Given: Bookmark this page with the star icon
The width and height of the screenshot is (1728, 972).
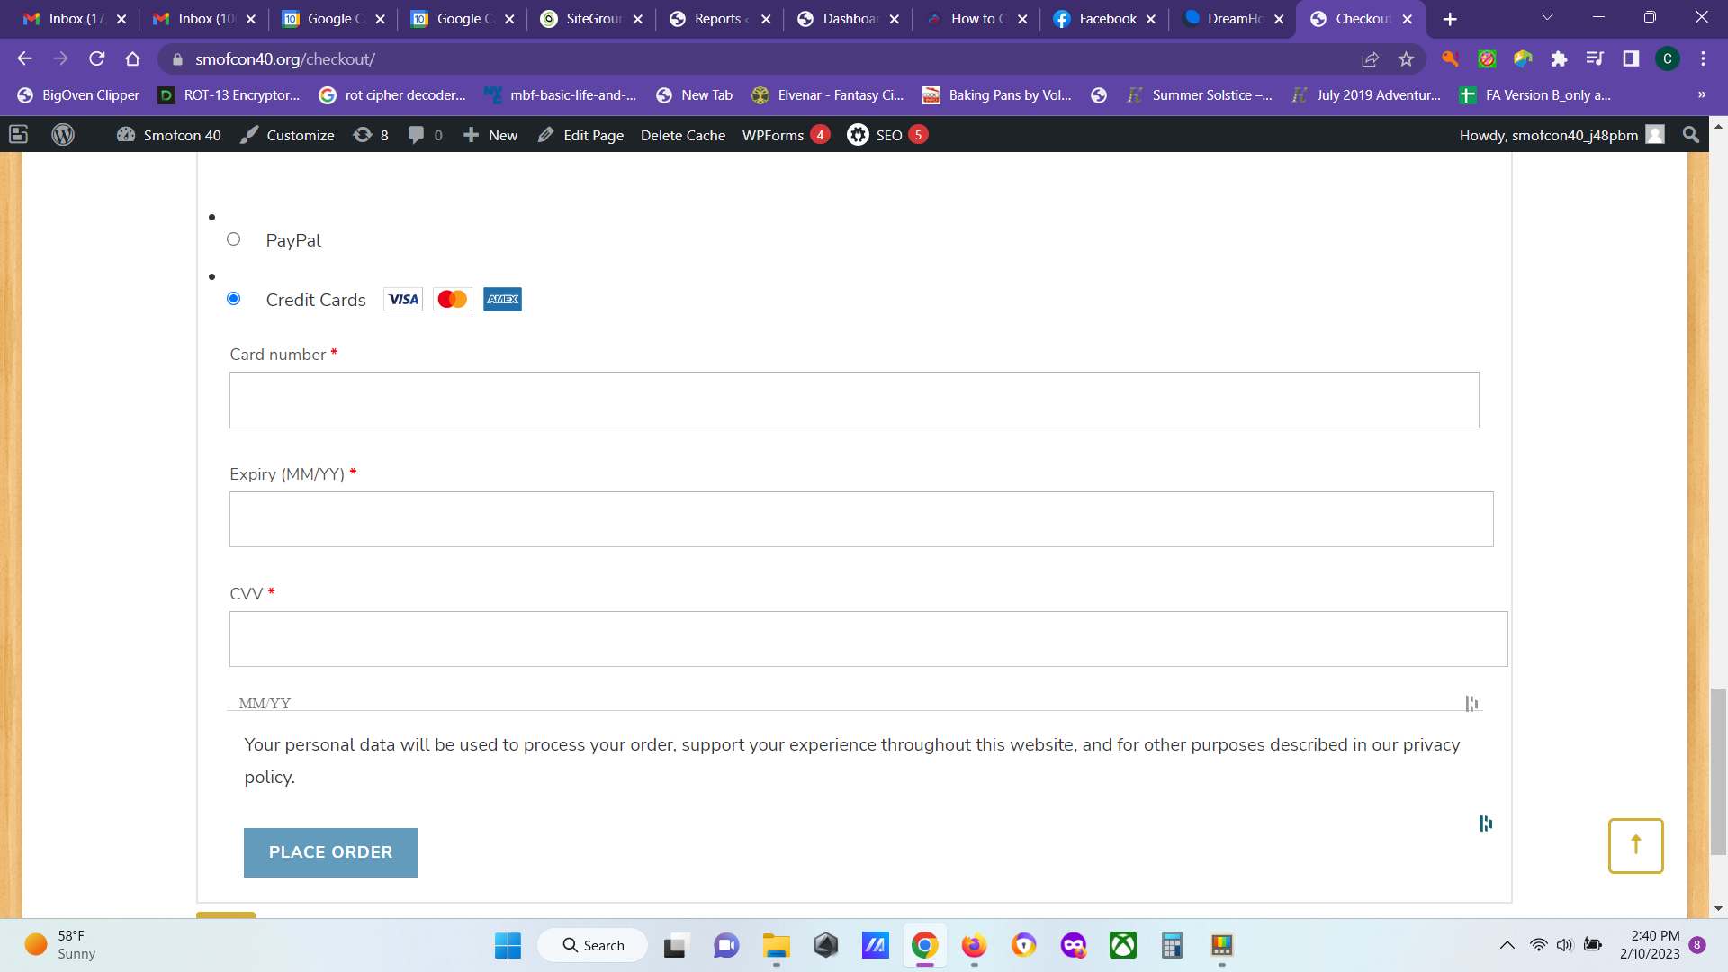Looking at the screenshot, I should pyautogui.click(x=1407, y=59).
